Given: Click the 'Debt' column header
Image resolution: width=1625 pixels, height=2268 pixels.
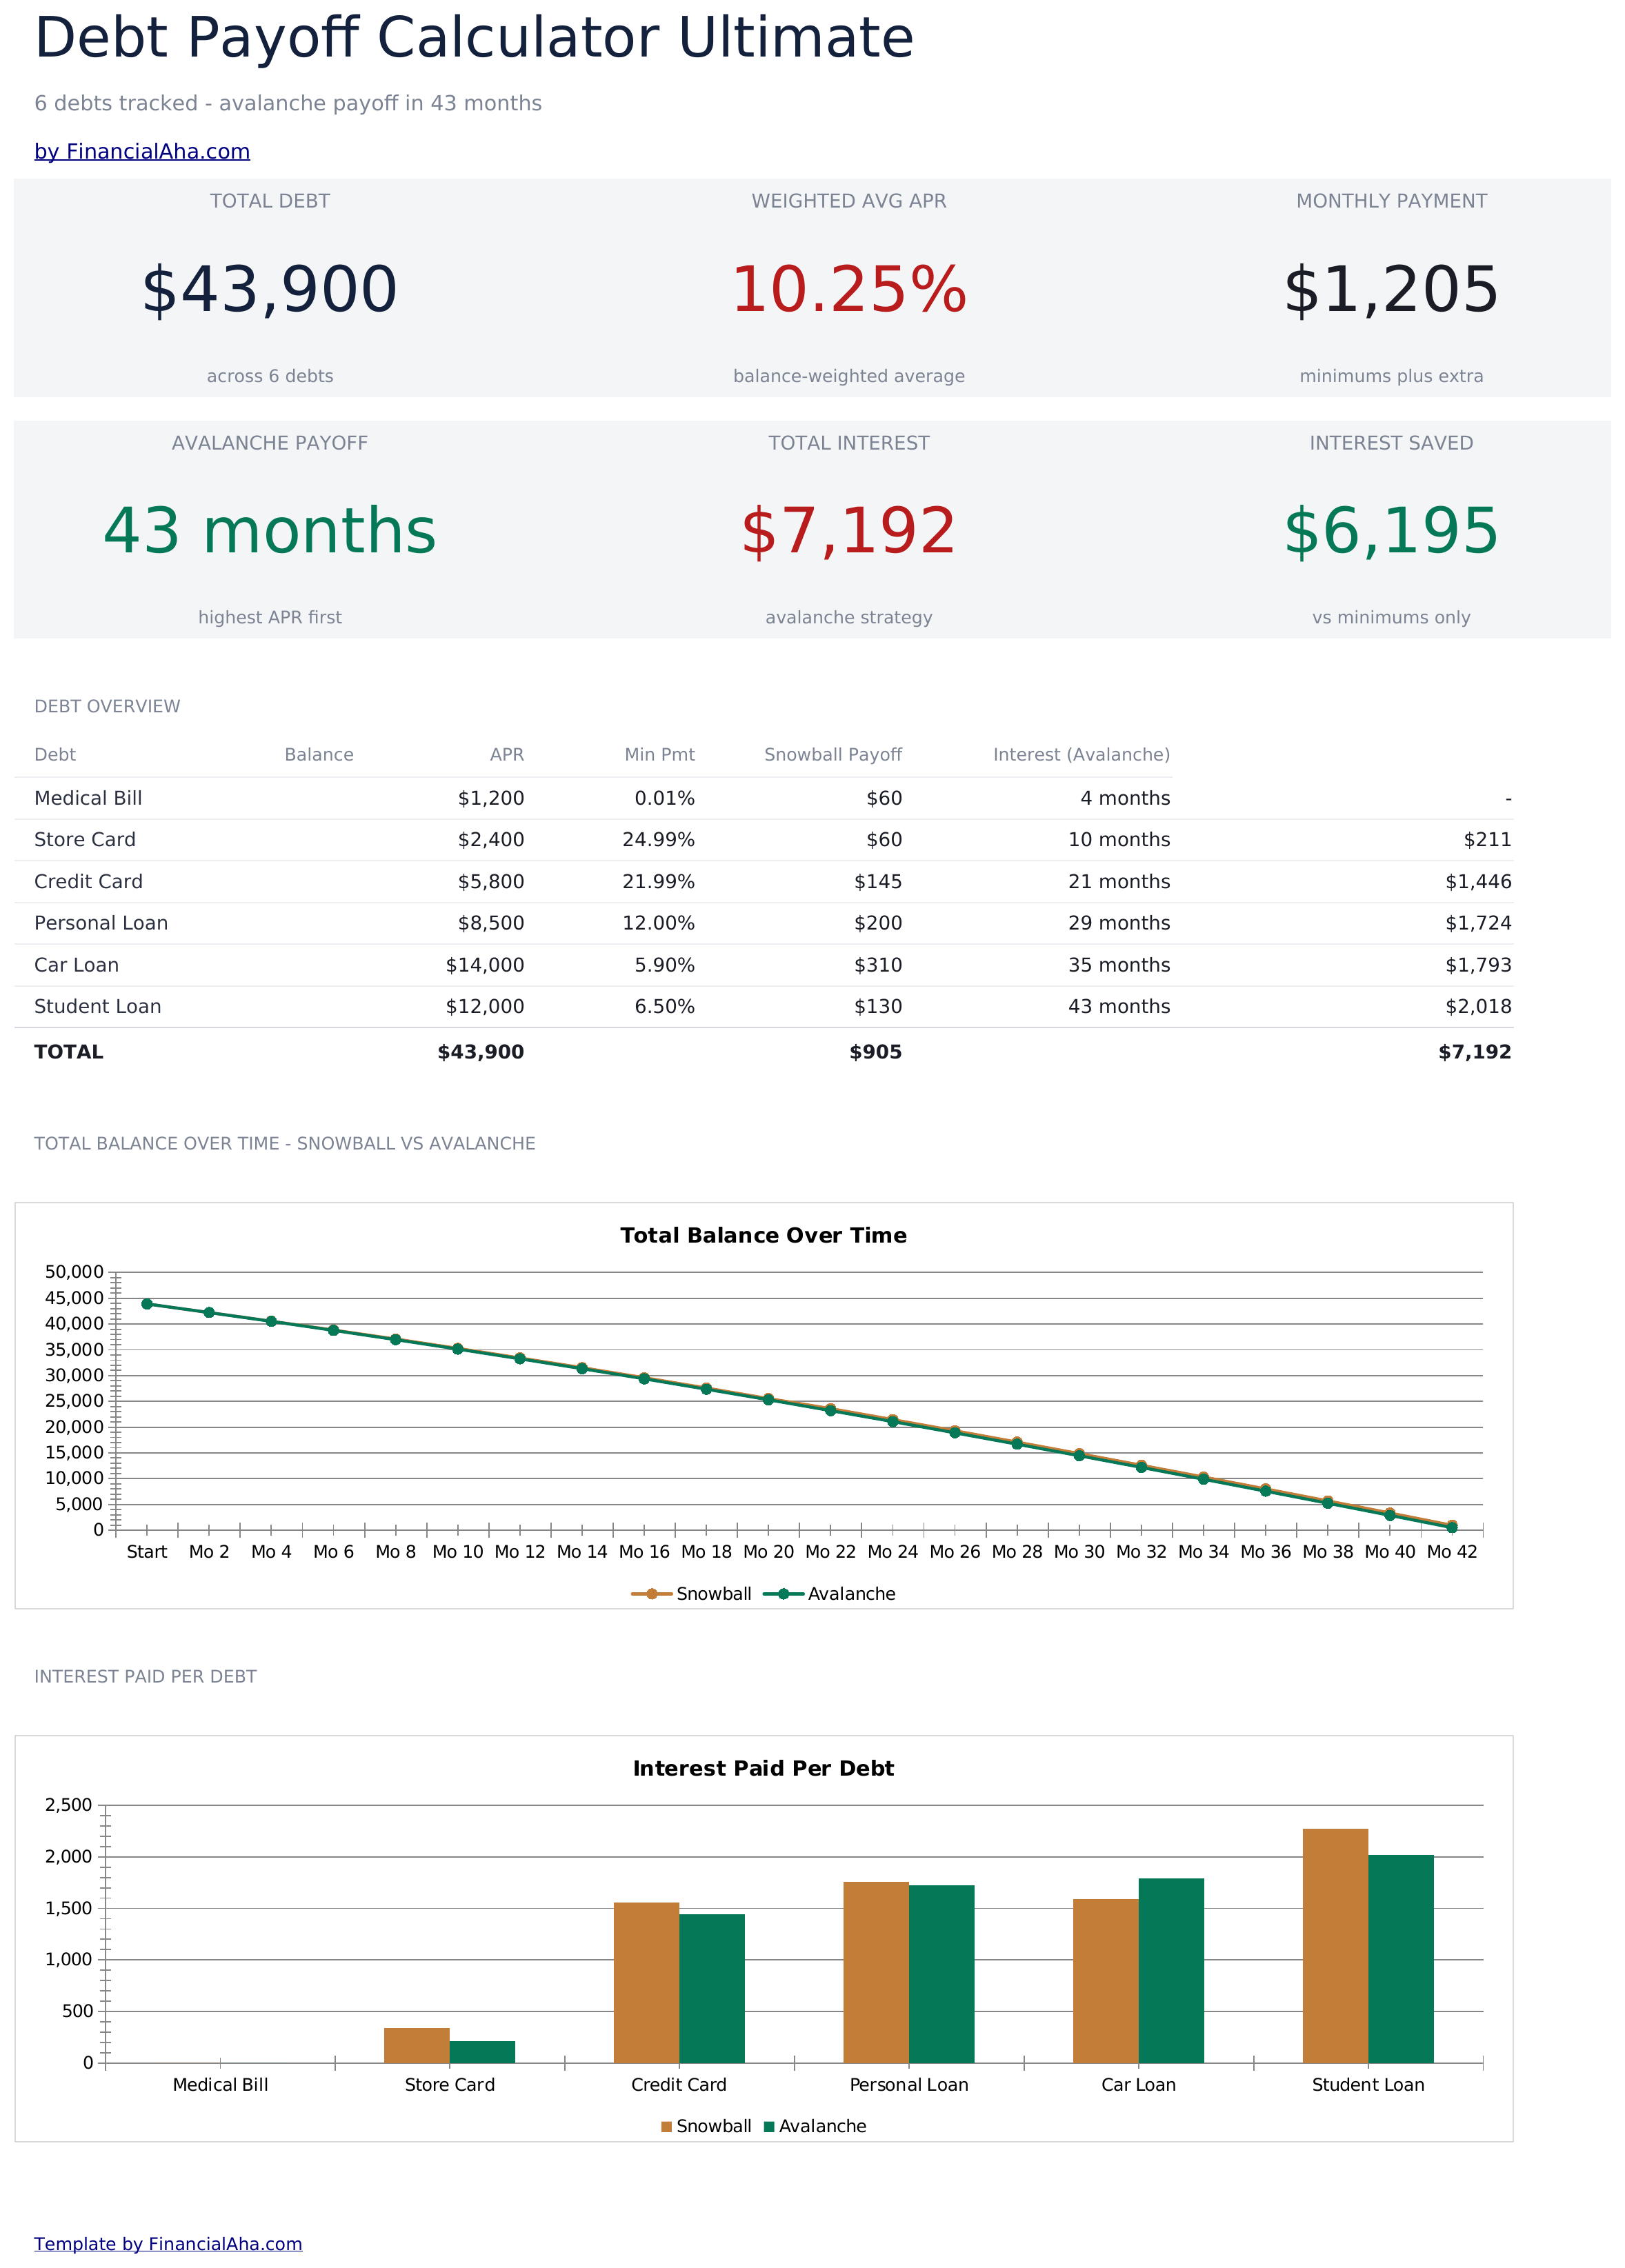Looking at the screenshot, I should [x=55, y=754].
